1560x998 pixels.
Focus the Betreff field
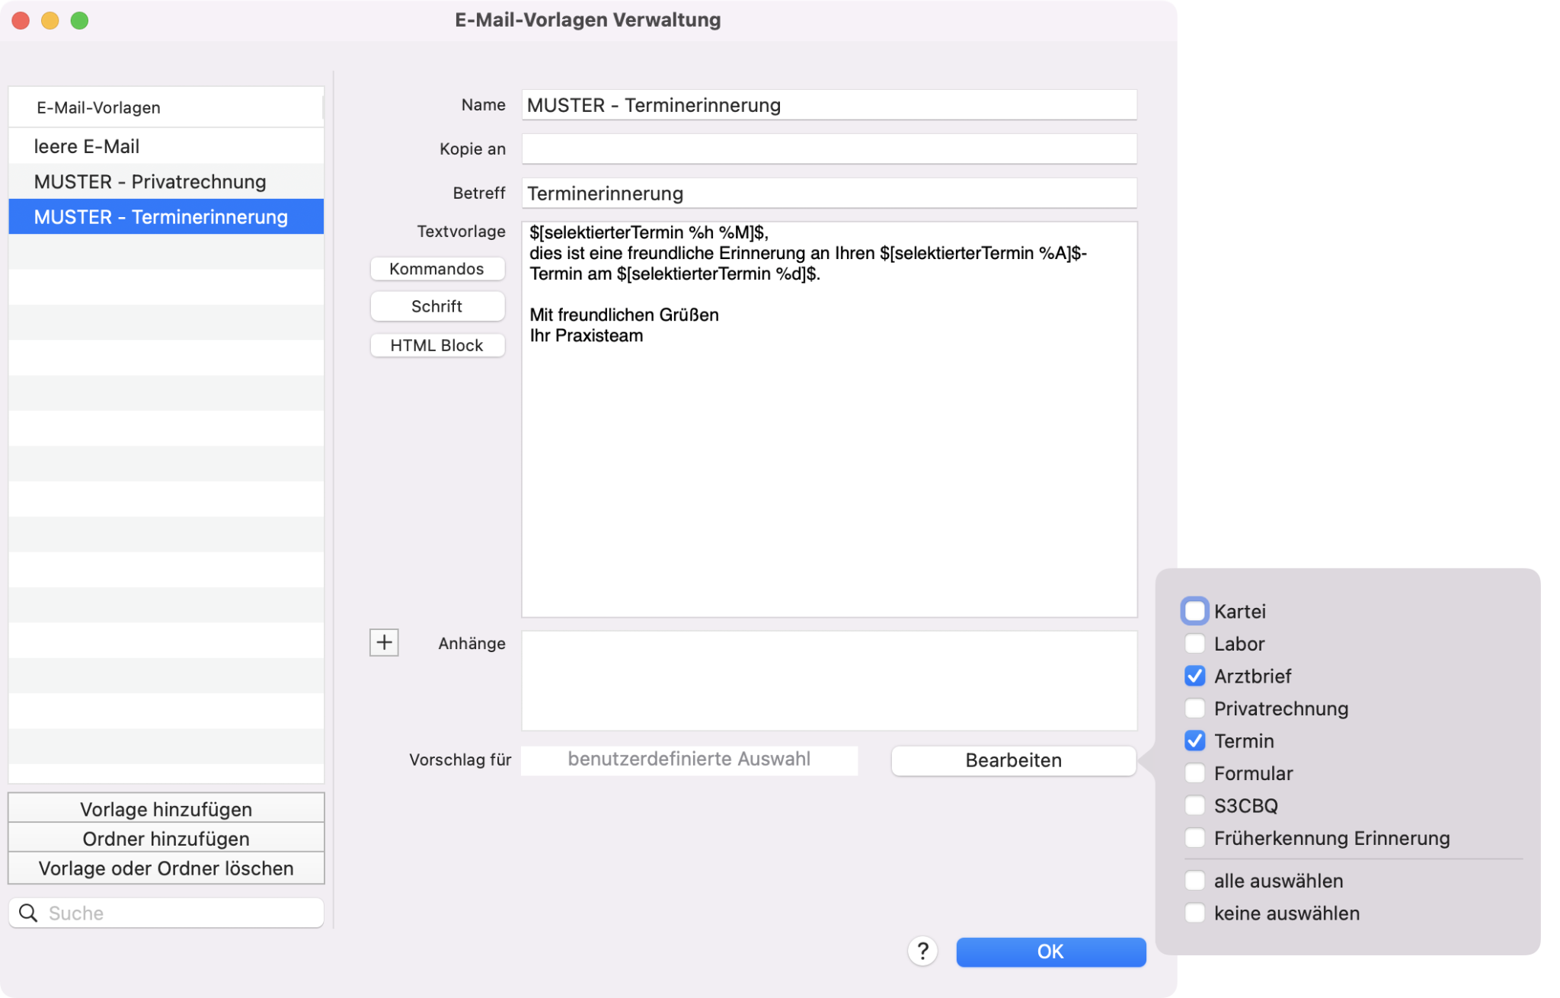pos(829,194)
